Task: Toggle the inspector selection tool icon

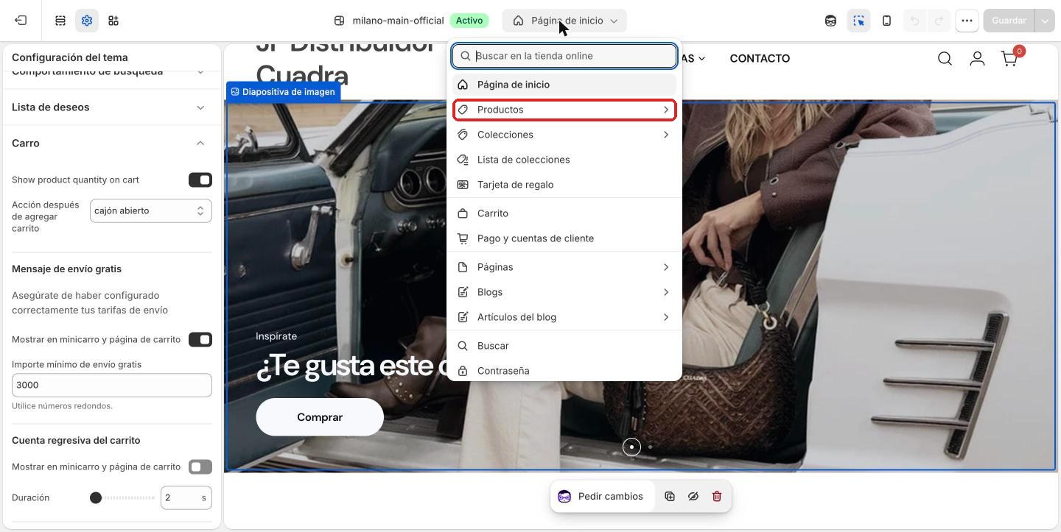Action: [859, 21]
